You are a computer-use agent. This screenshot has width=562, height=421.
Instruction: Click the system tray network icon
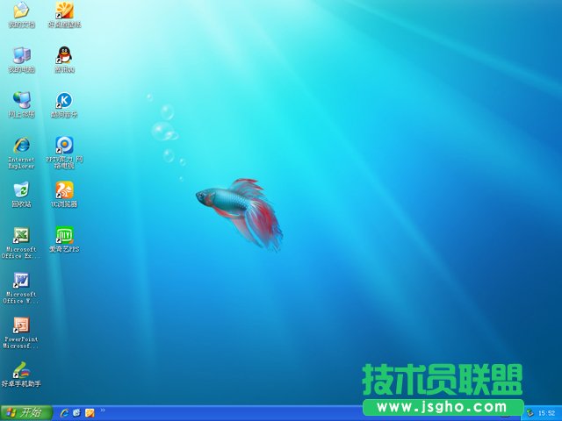530,413
